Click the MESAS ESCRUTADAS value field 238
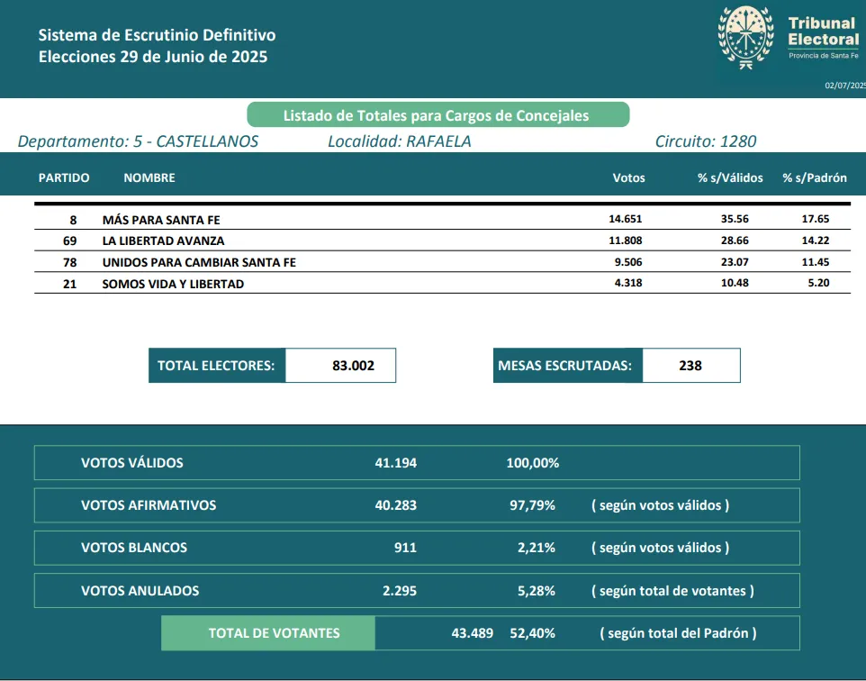This screenshot has width=866, height=681. tap(691, 366)
